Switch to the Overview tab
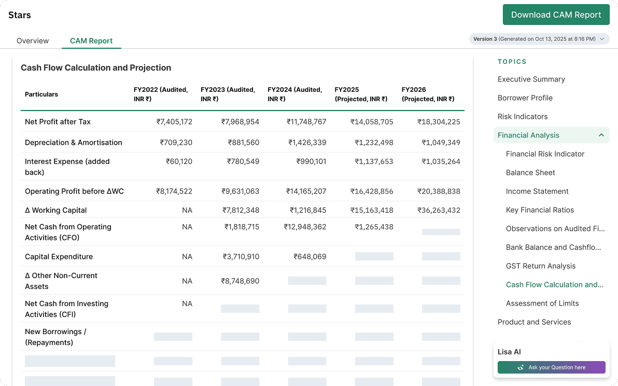 pyautogui.click(x=33, y=40)
